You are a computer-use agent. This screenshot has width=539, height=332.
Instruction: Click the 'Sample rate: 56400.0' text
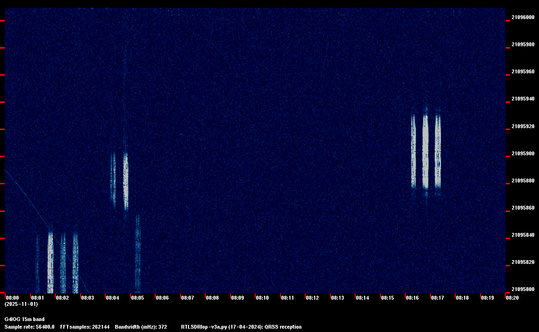[30, 327]
